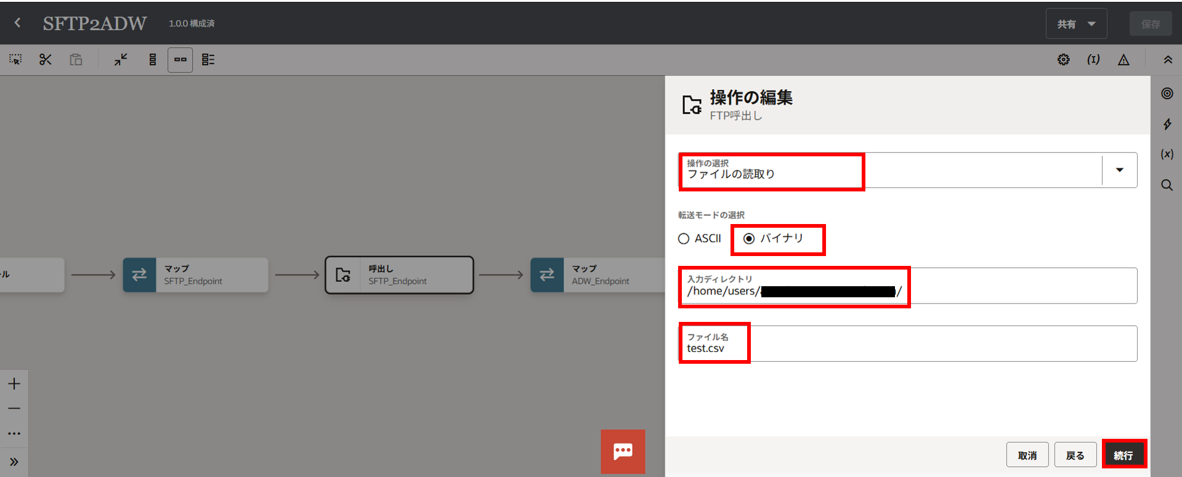Open the 操作の選択 dropdown arrow
Viewport: 1182px width, 477px height.
coord(1120,170)
